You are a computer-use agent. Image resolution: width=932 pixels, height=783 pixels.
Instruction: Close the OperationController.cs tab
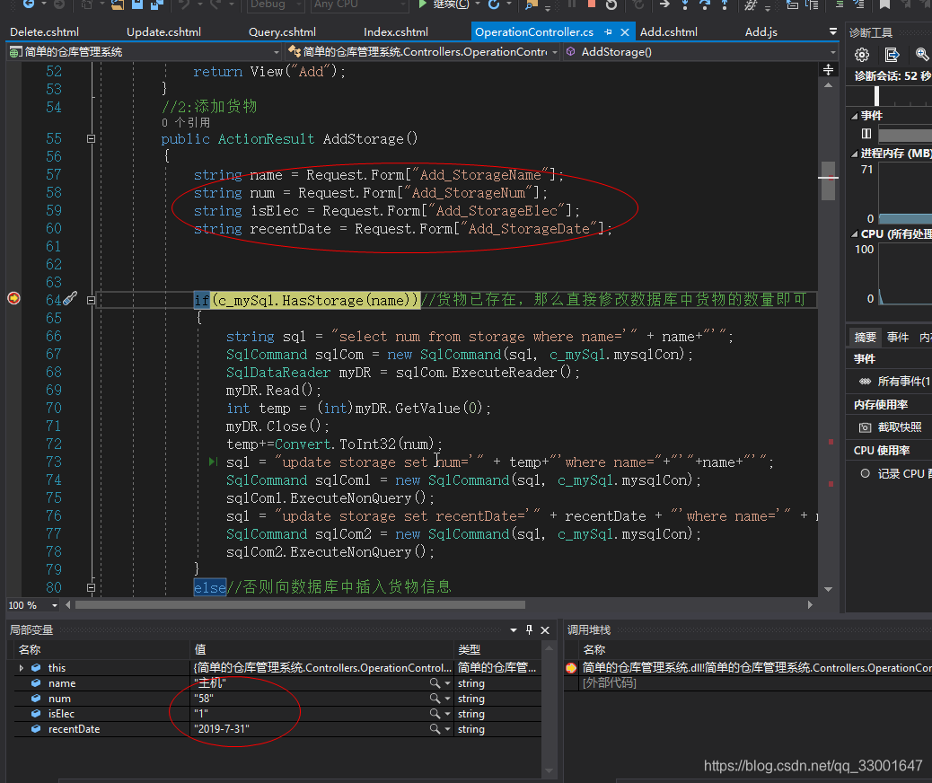[x=625, y=32]
